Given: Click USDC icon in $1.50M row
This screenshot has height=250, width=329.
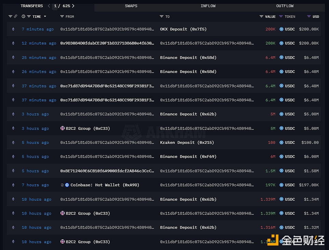Looking at the screenshot, I should (281, 171).
